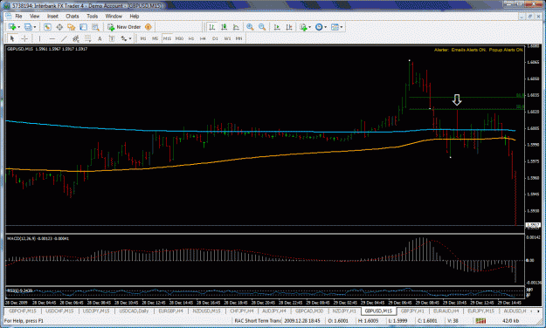Click the connection status bars icon
546x328 pixels.
click(480, 321)
